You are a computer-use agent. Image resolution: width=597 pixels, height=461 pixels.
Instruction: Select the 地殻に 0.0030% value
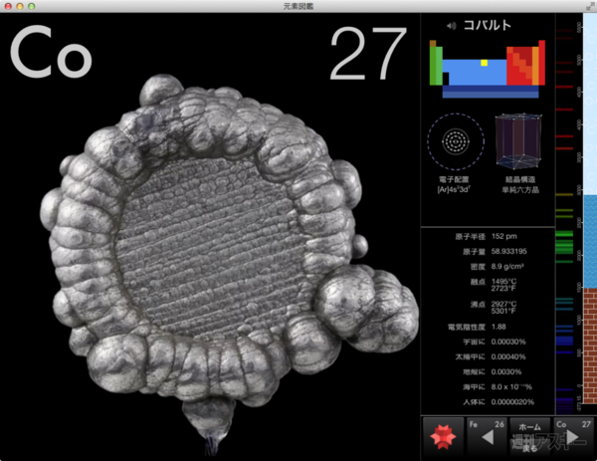pos(506,371)
